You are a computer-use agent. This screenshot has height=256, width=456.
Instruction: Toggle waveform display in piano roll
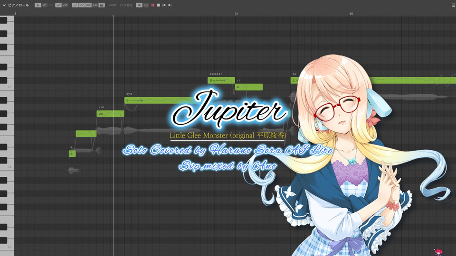[x=88, y=5]
